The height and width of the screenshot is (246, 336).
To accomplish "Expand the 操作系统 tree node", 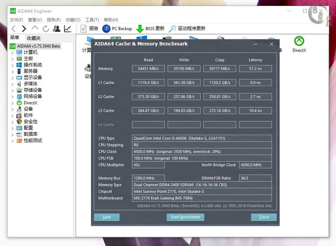I will 12,65.
